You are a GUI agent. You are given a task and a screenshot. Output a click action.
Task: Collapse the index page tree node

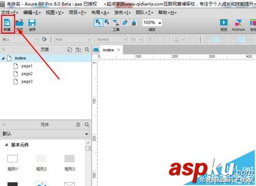(x=3, y=58)
